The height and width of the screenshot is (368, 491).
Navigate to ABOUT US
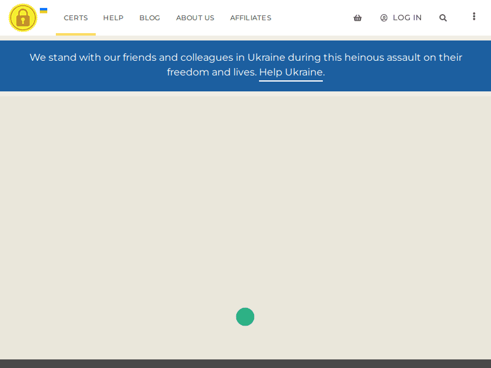(x=195, y=18)
